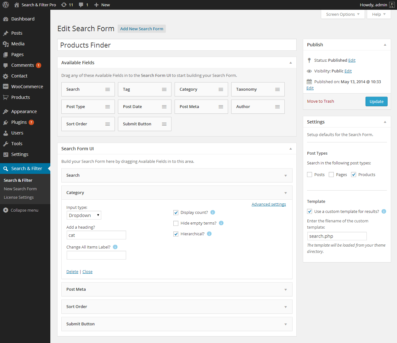Select License Settings in the sidebar
This screenshot has width=397, height=343.
coord(19,197)
